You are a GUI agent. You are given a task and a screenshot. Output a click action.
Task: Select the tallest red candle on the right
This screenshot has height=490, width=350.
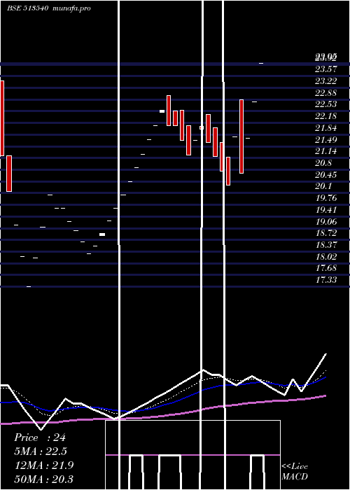pos(241,136)
